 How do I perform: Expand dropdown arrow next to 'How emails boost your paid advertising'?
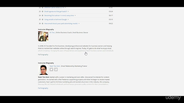[79, 23]
